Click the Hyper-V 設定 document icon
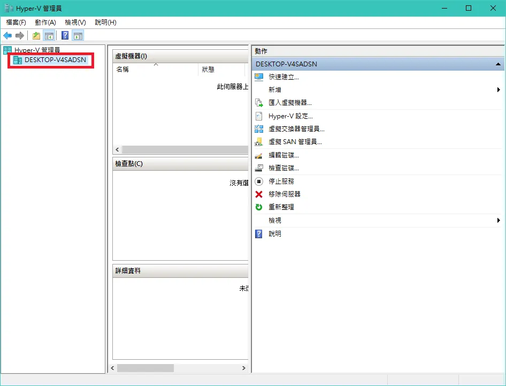This screenshot has width=506, height=386. pyautogui.click(x=259, y=116)
